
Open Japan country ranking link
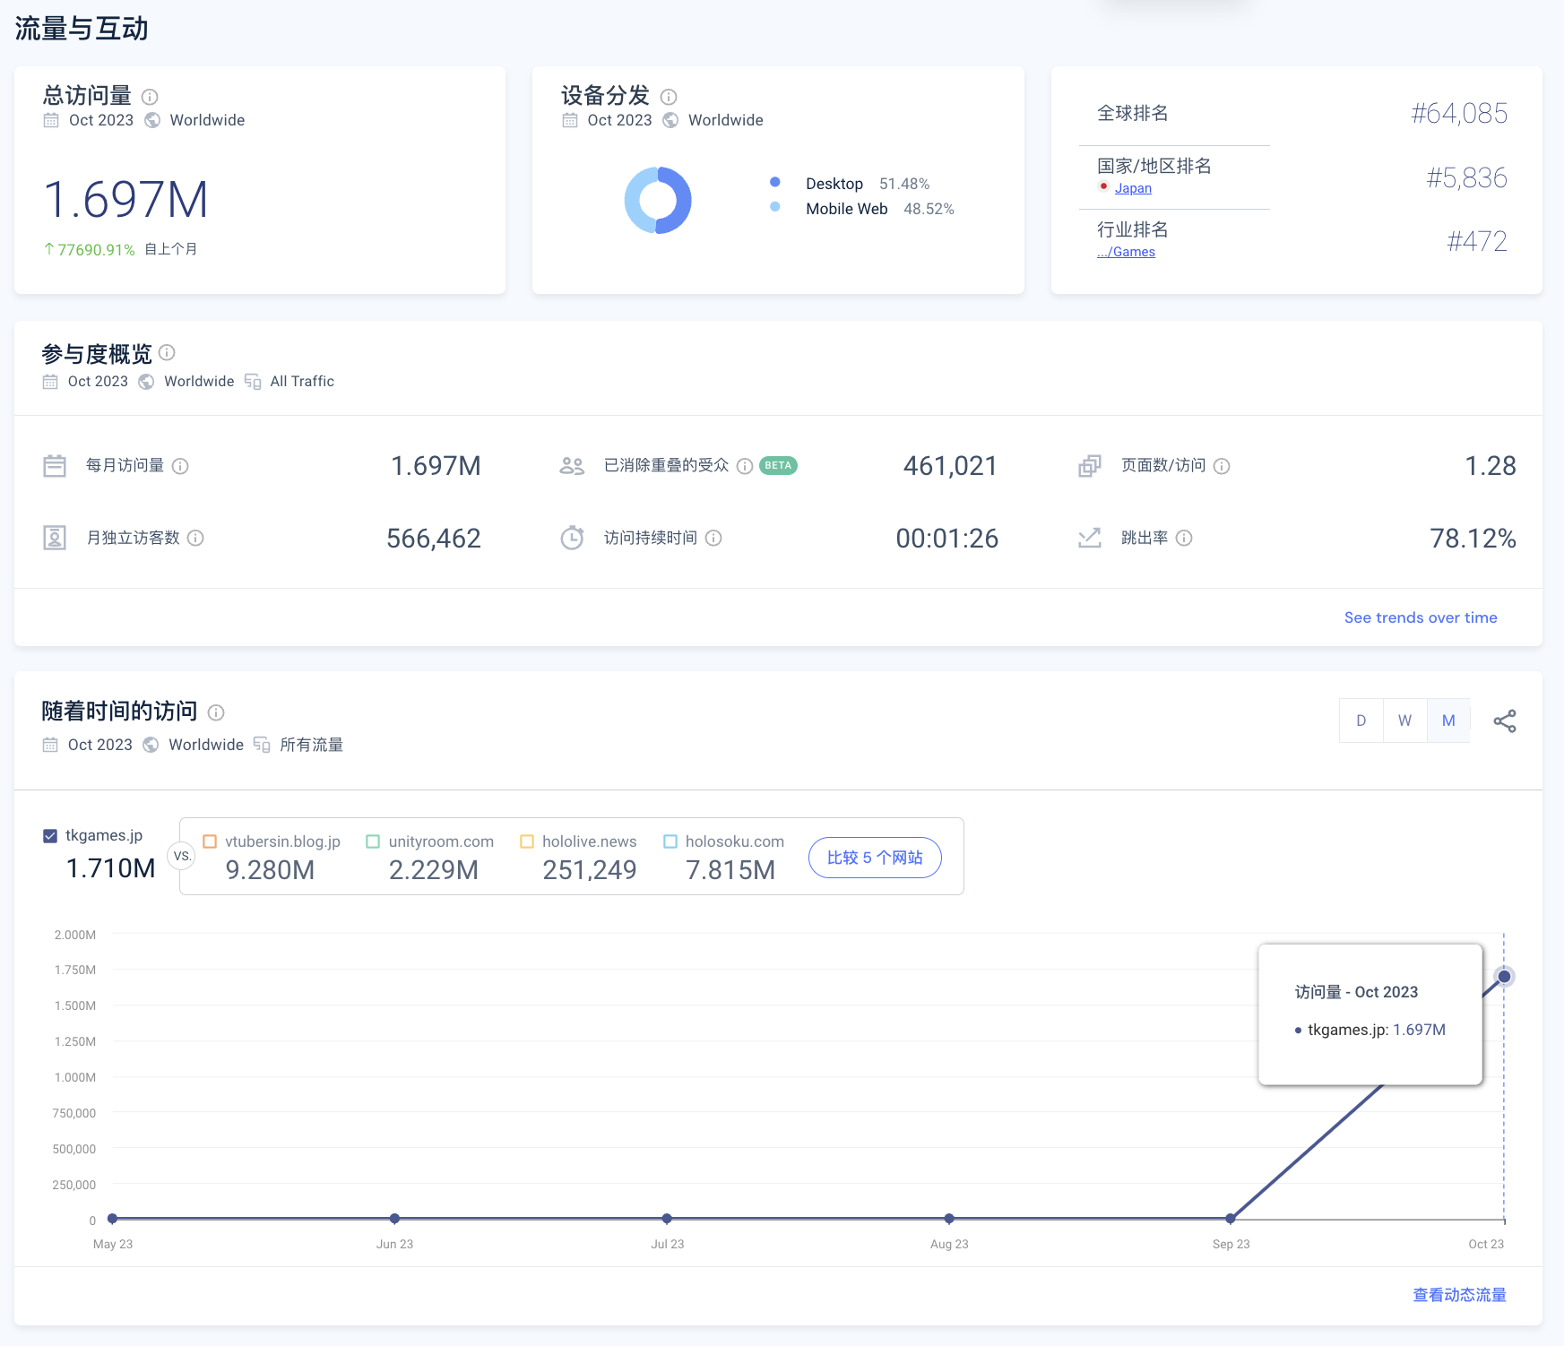pos(1133,188)
